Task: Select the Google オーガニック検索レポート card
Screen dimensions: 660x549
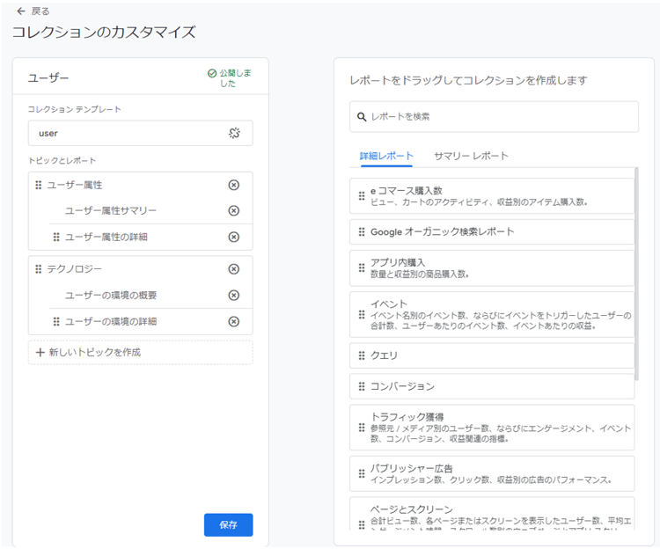Action: tap(492, 232)
